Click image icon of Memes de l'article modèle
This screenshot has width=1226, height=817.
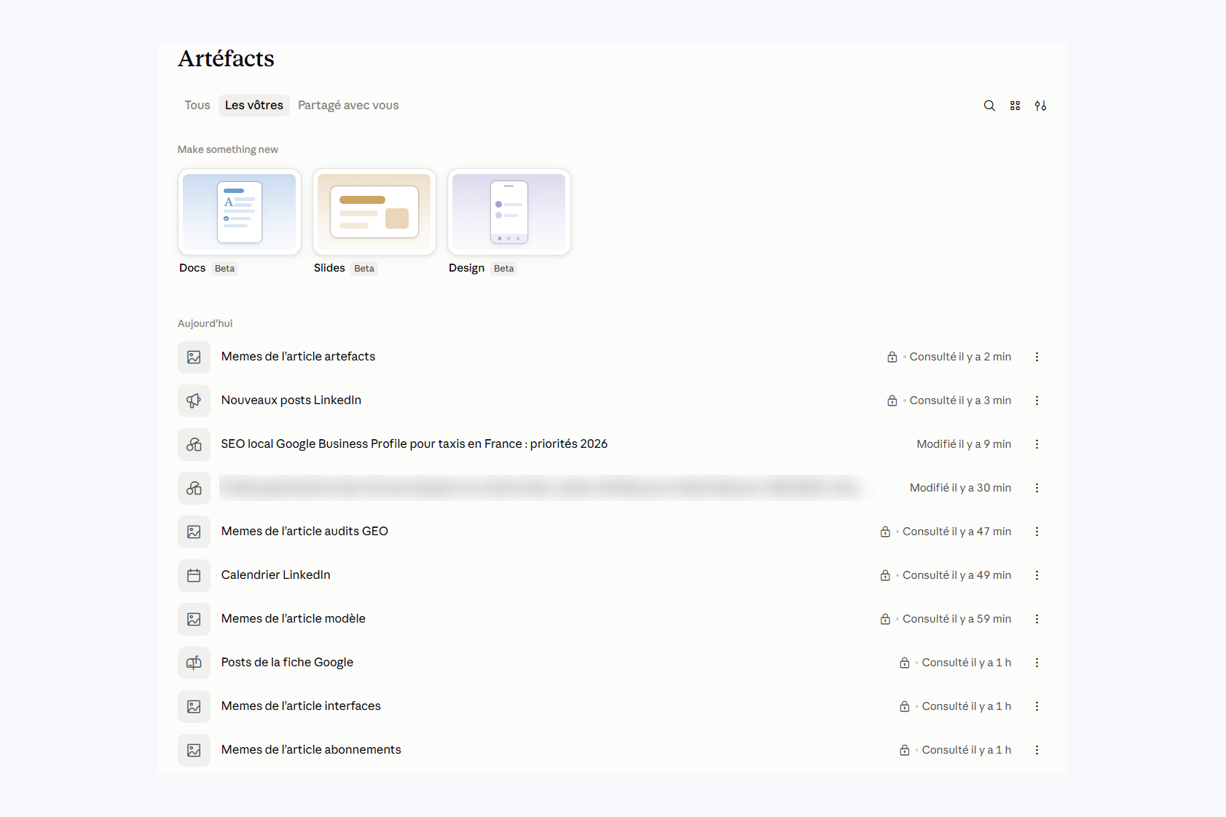pos(194,619)
